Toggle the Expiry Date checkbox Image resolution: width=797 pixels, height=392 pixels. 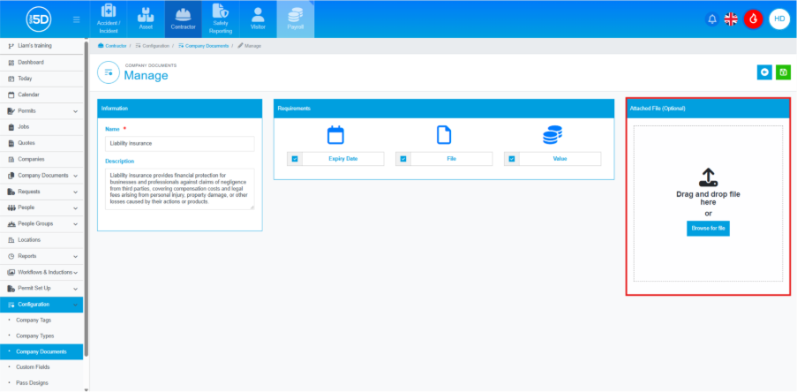(295, 159)
